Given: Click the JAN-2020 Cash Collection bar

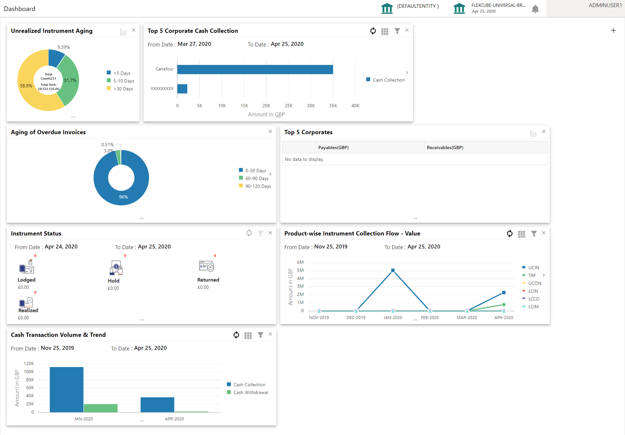Looking at the screenshot, I should click(67, 390).
